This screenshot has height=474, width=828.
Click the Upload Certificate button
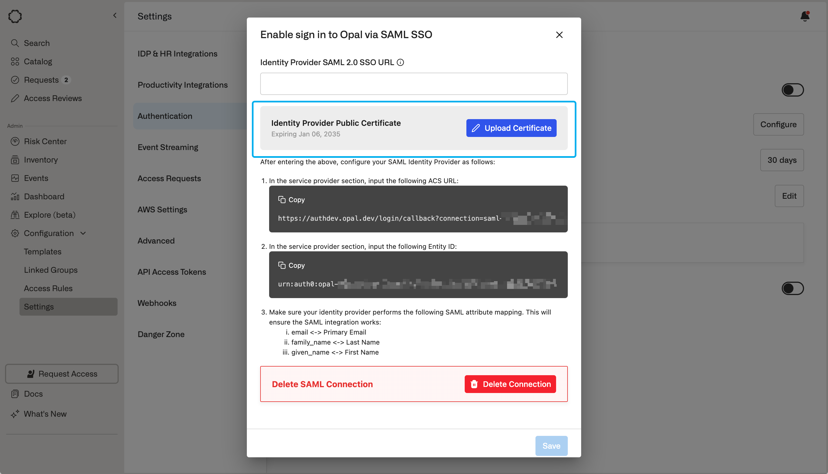(511, 128)
